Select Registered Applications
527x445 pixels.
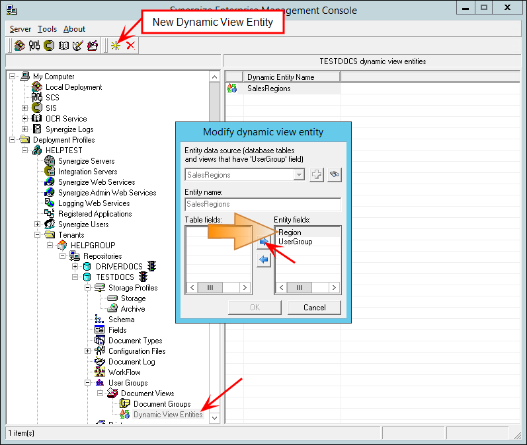point(95,214)
